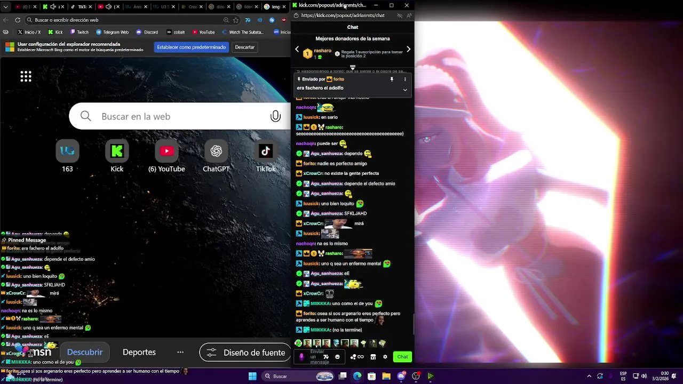Image resolution: width=683 pixels, height=384 pixels.
Task: Click the blue-tinted face emote in emote row
Action: point(336,343)
